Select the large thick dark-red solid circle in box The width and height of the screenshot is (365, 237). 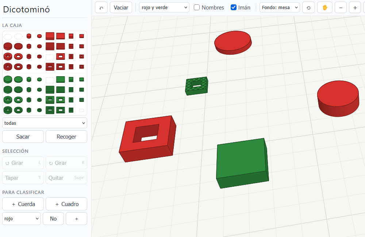coord(8,46)
